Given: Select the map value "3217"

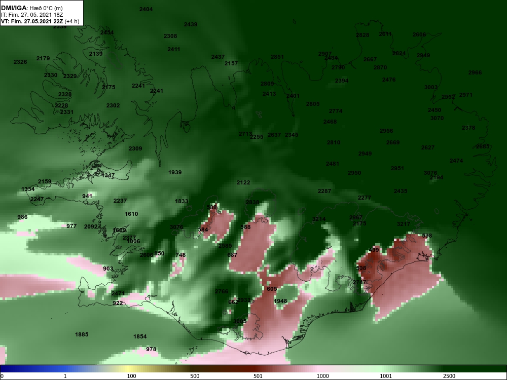Looking at the screenshot, I should (x=403, y=223).
